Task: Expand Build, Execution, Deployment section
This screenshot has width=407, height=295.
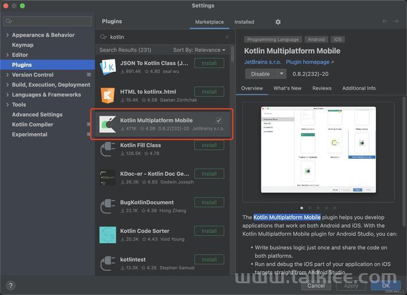Action: 7,84
